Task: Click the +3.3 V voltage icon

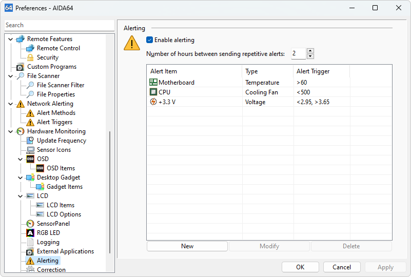Action: tap(153, 102)
